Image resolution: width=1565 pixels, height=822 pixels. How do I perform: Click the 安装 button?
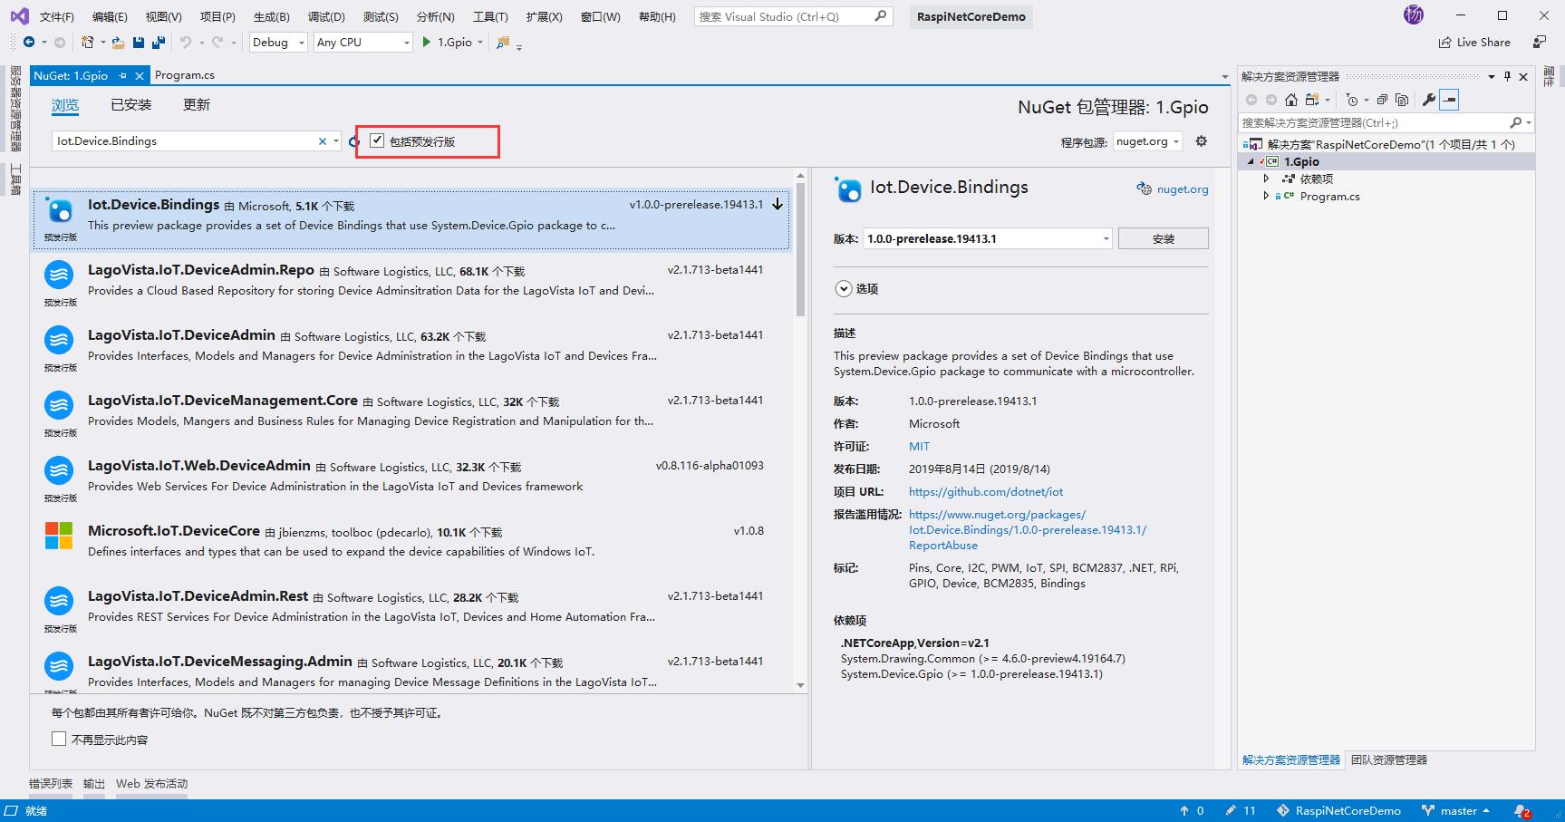point(1163,239)
